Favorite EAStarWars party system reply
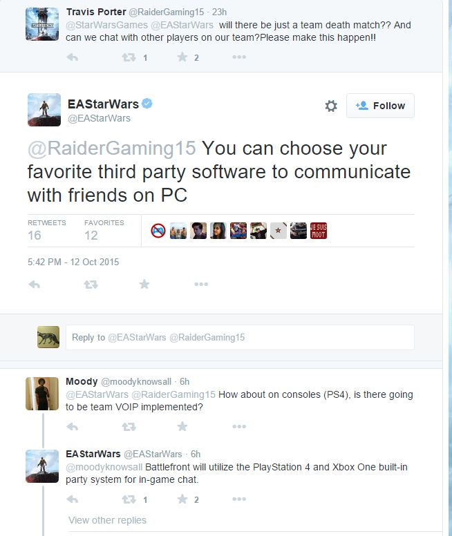The height and width of the screenshot is (536, 452). 182,499
